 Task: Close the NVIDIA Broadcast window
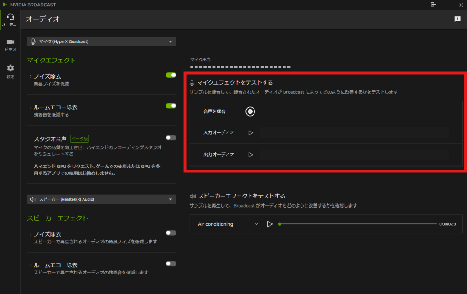coord(461,5)
